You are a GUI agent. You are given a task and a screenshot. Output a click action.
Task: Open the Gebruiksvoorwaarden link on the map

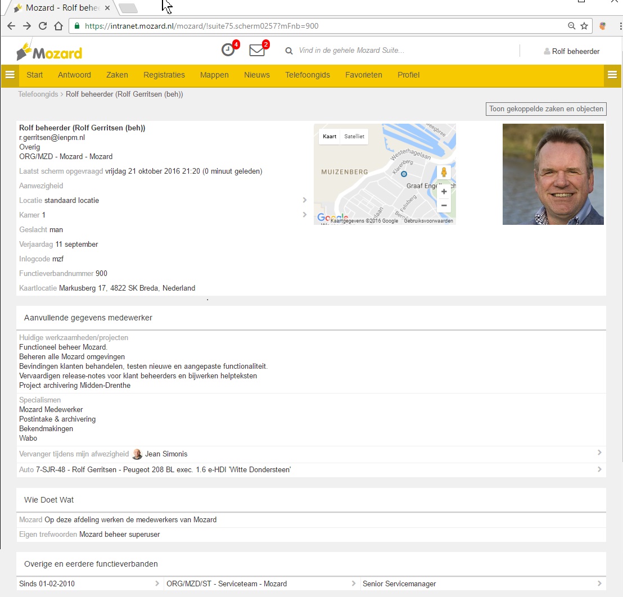(428, 221)
